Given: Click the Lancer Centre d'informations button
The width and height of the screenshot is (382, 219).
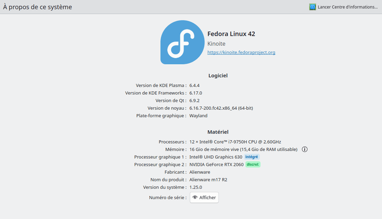Looking at the screenshot, I should pos(343,7).
